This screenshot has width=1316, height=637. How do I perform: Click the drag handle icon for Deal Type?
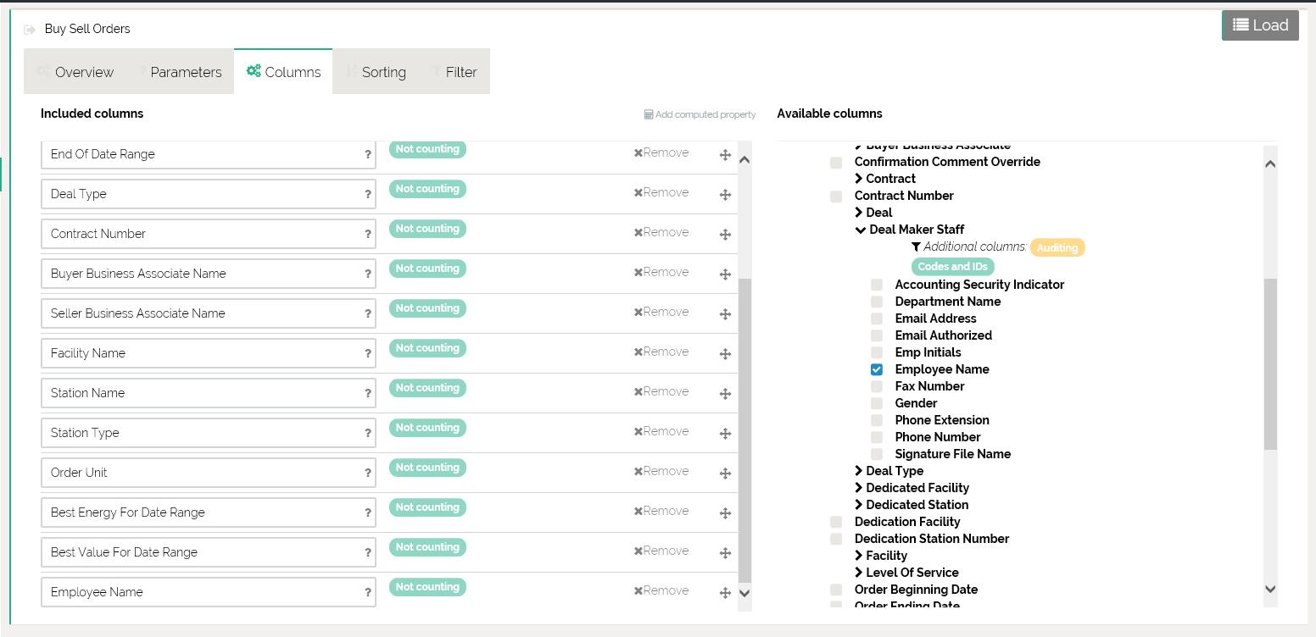pos(725,195)
